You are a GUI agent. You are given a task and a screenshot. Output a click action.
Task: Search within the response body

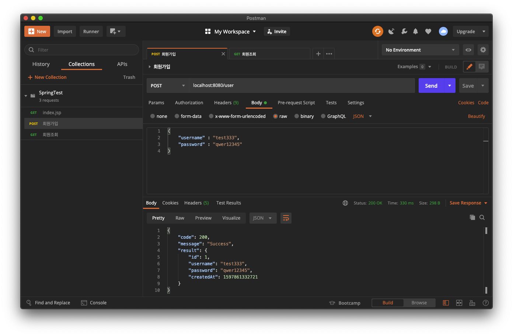point(482,217)
